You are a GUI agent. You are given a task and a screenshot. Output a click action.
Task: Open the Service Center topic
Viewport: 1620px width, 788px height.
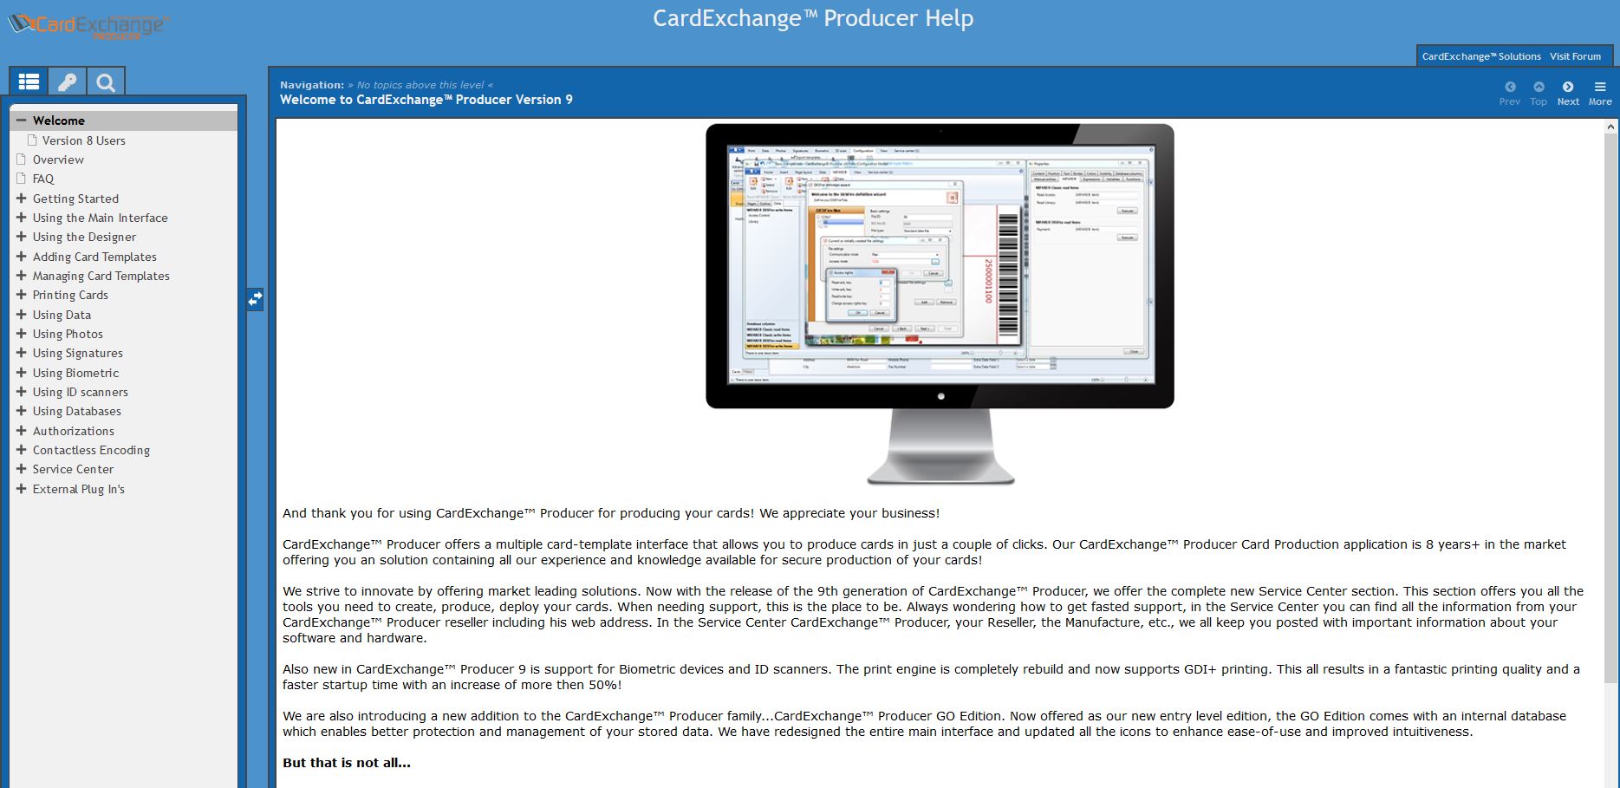73,469
